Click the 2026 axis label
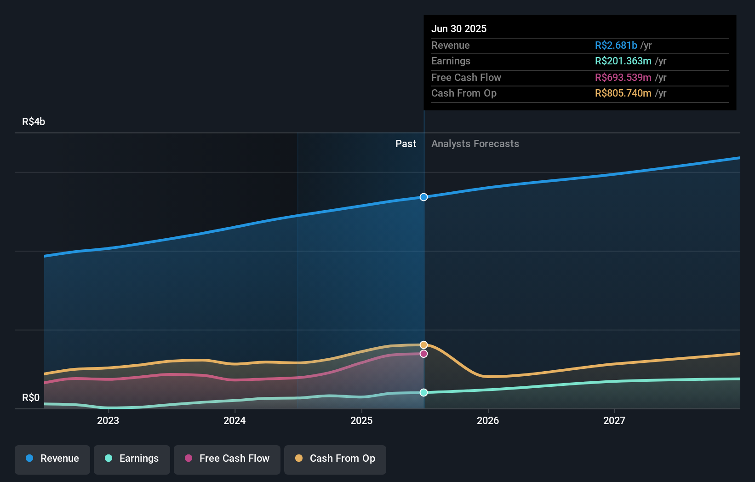 pos(489,420)
